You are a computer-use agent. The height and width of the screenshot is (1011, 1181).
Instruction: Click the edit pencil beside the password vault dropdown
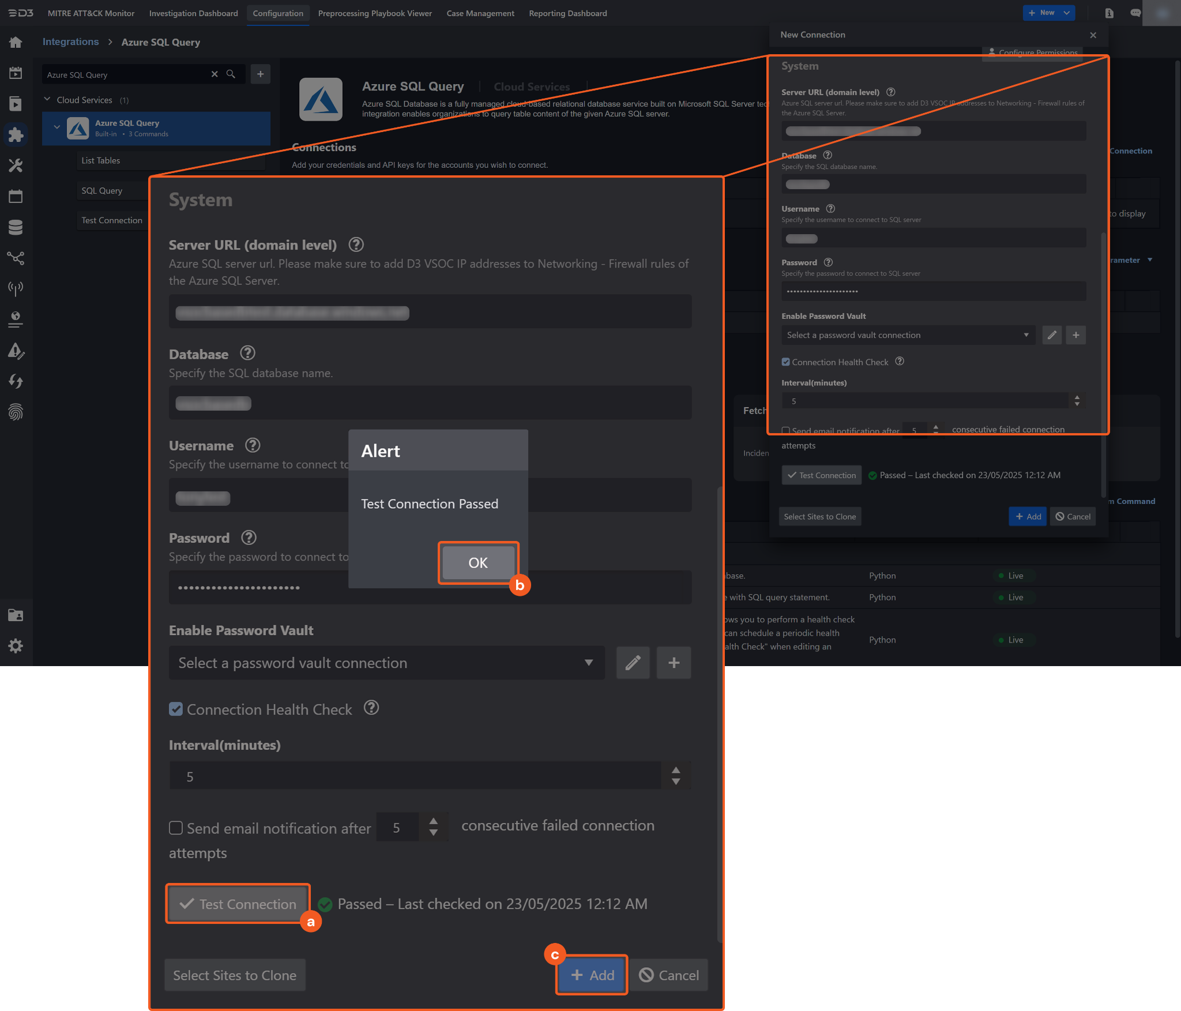(x=633, y=663)
